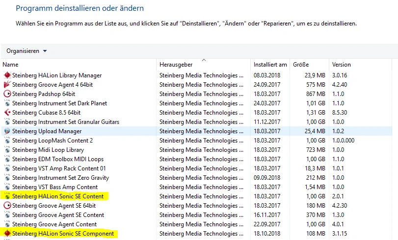Click size value 108 MB

[x=316, y=234]
